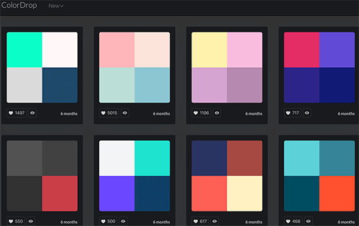This screenshot has height=226, width=359.
Task: Click 6 months label under the pastel pink palette
Action: point(161,114)
